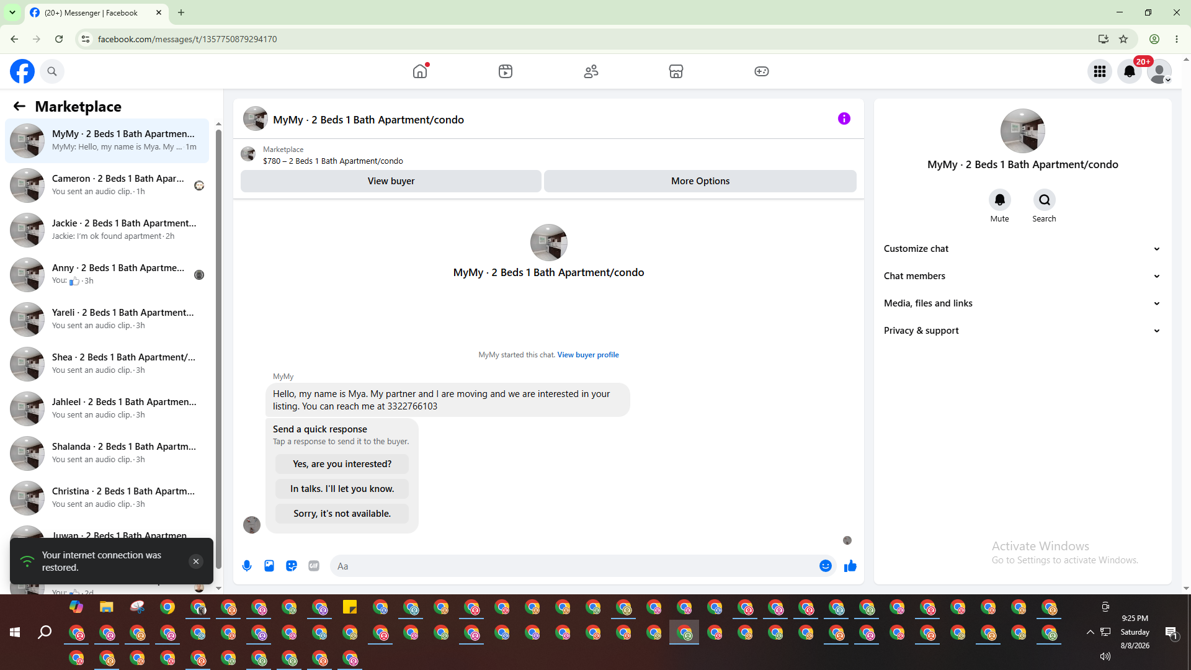The width and height of the screenshot is (1191, 670).
Task: Send quick reply 'Yes, are you interested?'
Action: tap(342, 464)
